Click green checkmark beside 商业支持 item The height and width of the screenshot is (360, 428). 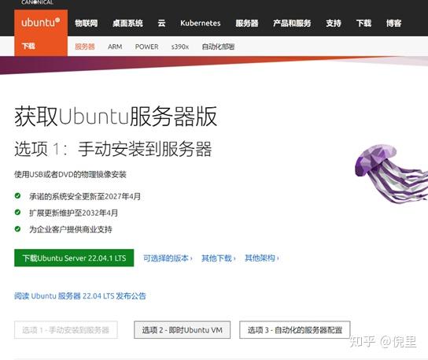click(17, 228)
